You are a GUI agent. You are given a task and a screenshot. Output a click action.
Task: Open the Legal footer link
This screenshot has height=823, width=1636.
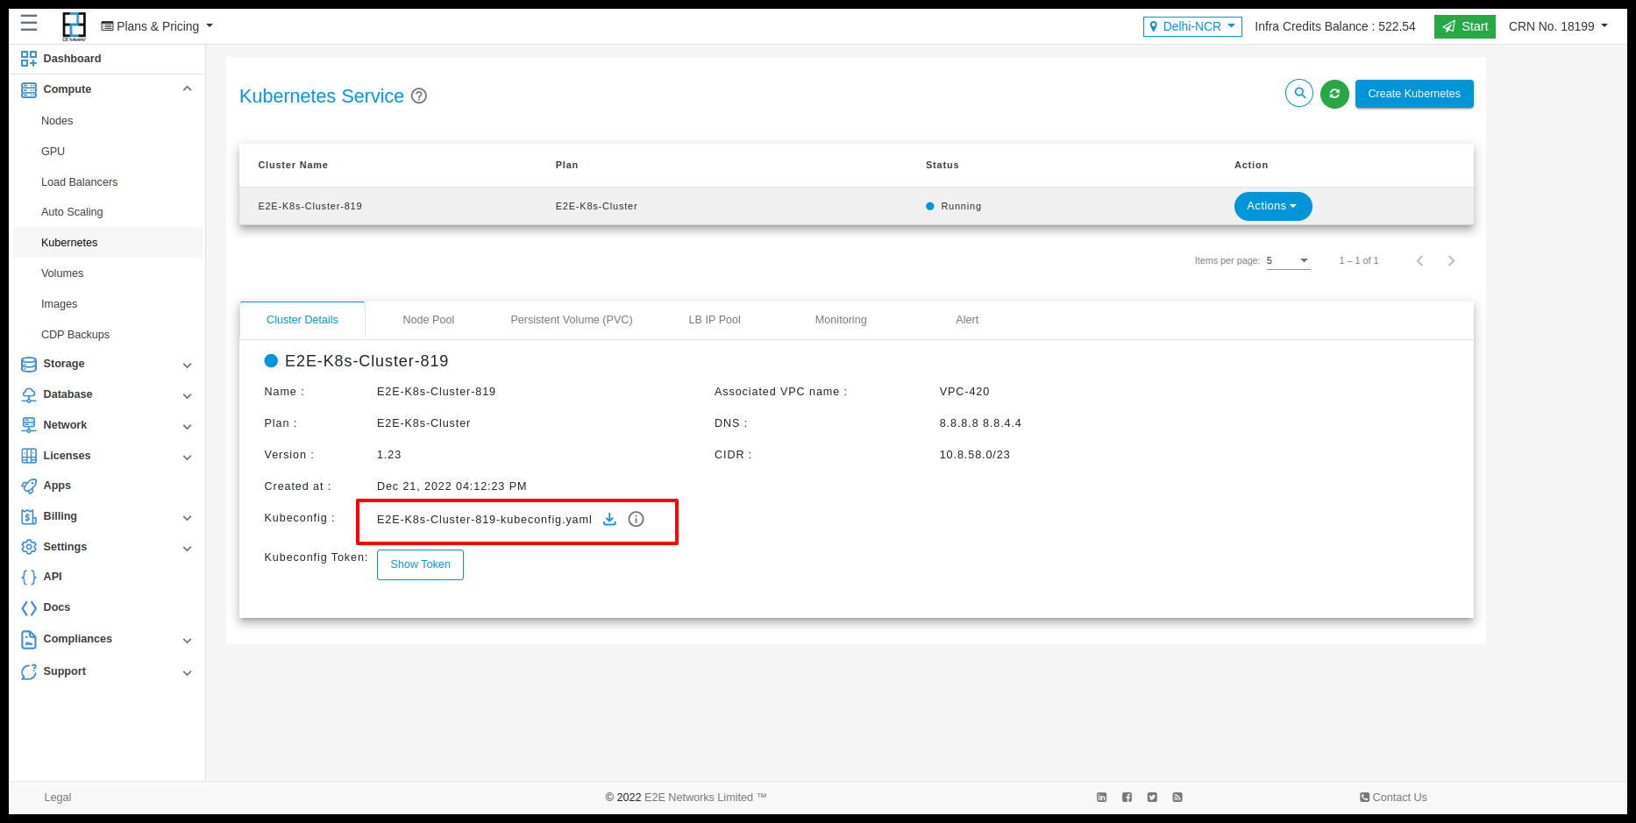pos(58,798)
